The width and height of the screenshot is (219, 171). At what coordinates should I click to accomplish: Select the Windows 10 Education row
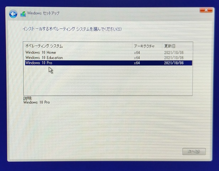109,58
